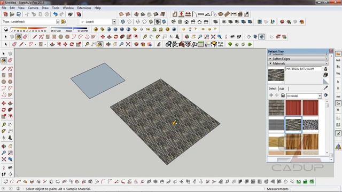Open the Line tool dropdown arrow in lower toolbar
This screenshot has width=342, height=192.
[x=26, y=44]
